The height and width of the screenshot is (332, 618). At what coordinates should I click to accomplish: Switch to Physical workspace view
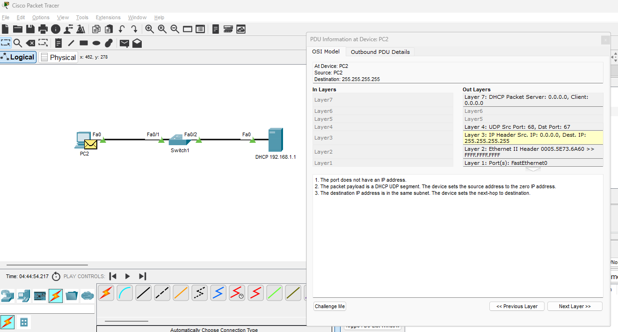pyautogui.click(x=58, y=57)
